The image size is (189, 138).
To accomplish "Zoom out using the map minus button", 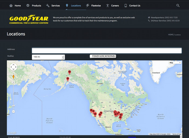I will pyautogui.click(x=13, y=111).
